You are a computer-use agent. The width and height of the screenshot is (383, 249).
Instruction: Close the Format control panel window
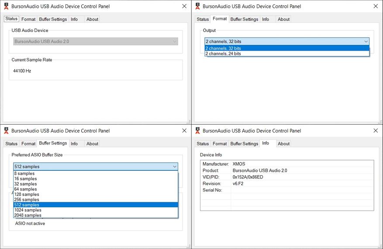(x=376, y=7)
